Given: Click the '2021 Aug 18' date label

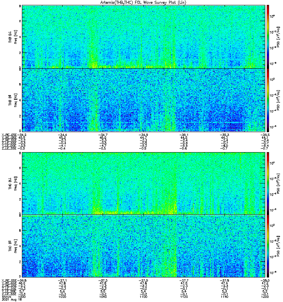Looking at the screenshot, I should point(12,300).
